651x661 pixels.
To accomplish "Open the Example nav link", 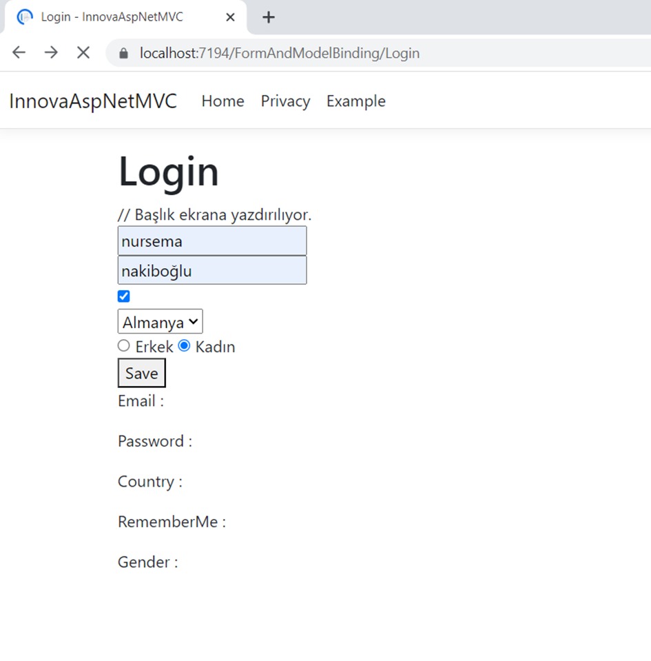I will 356,101.
